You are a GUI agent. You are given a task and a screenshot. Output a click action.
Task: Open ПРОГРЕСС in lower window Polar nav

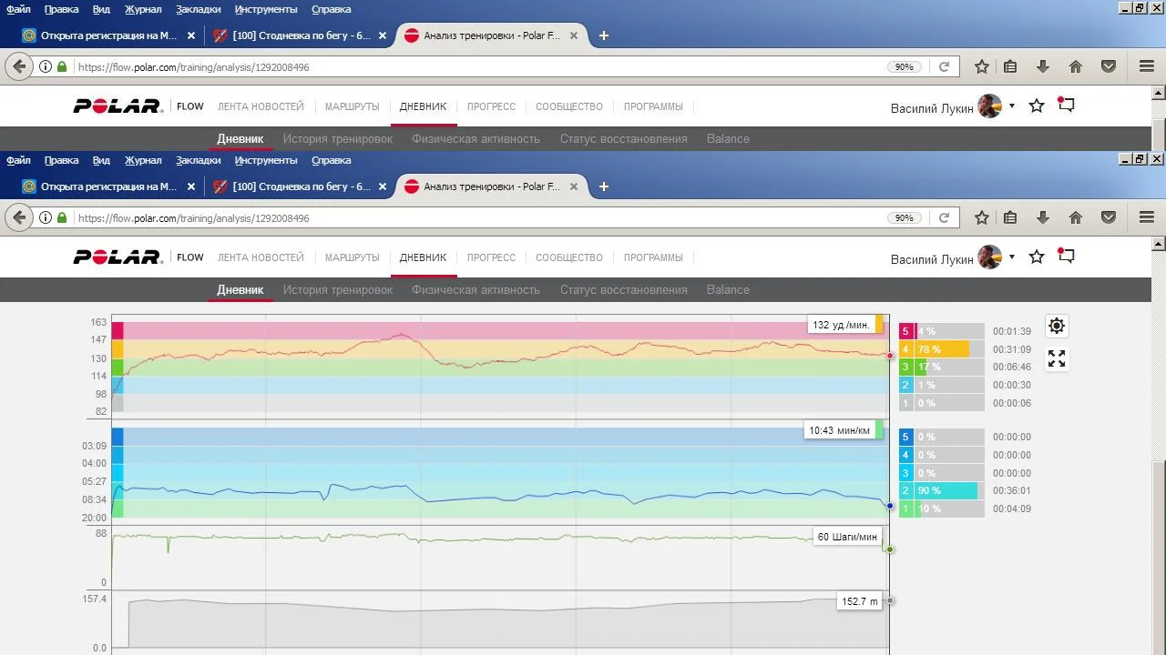pos(491,257)
